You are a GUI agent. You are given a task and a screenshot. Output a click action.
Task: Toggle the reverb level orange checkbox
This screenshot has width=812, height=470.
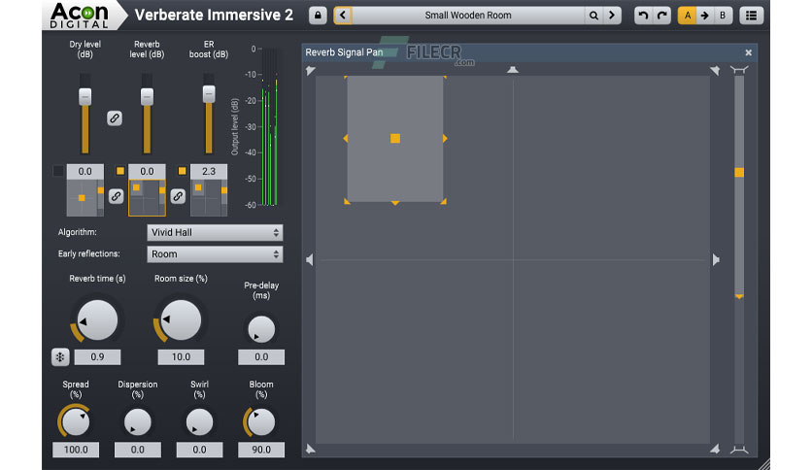120,171
